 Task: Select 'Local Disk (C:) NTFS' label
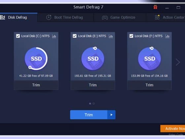click(35, 36)
